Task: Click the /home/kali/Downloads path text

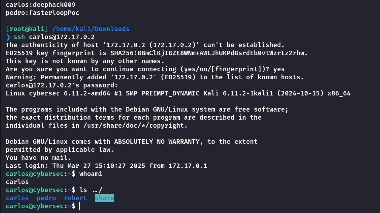Action: click(91, 29)
